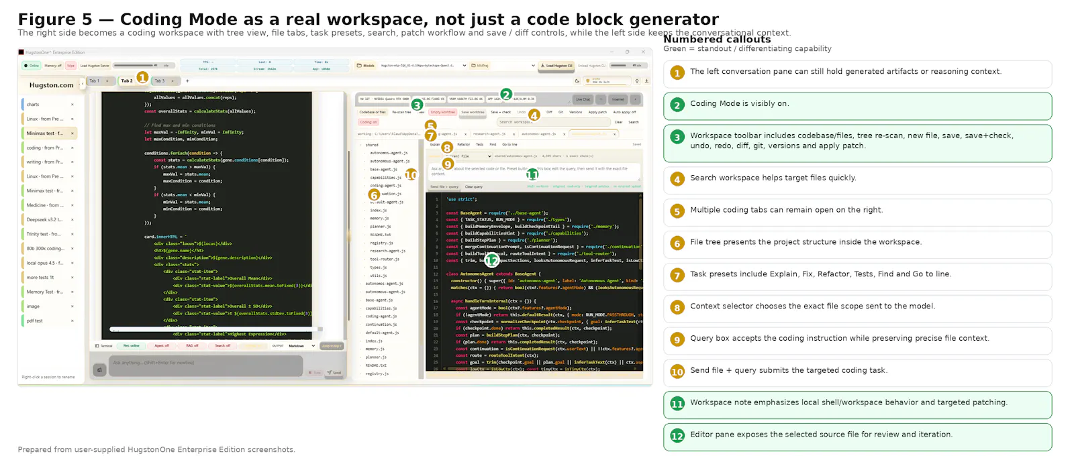Add a new chat tab with plus
Viewport: 1074px width, 456px height.
[x=187, y=81]
